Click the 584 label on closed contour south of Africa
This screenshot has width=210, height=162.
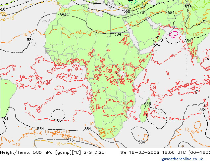[x=141, y=142]
